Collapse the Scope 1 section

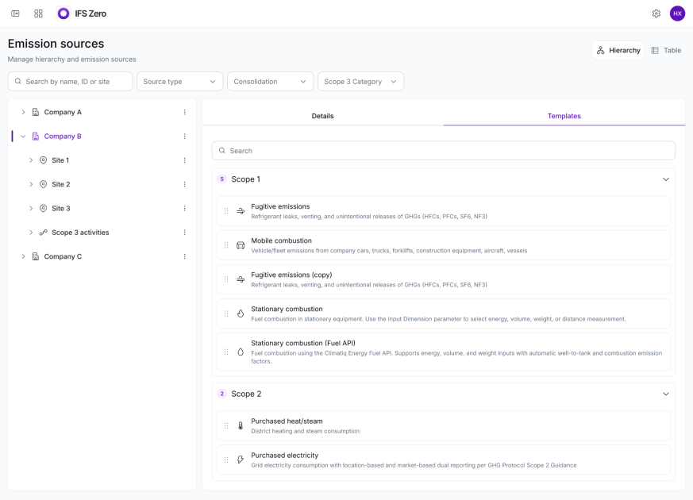pos(665,179)
